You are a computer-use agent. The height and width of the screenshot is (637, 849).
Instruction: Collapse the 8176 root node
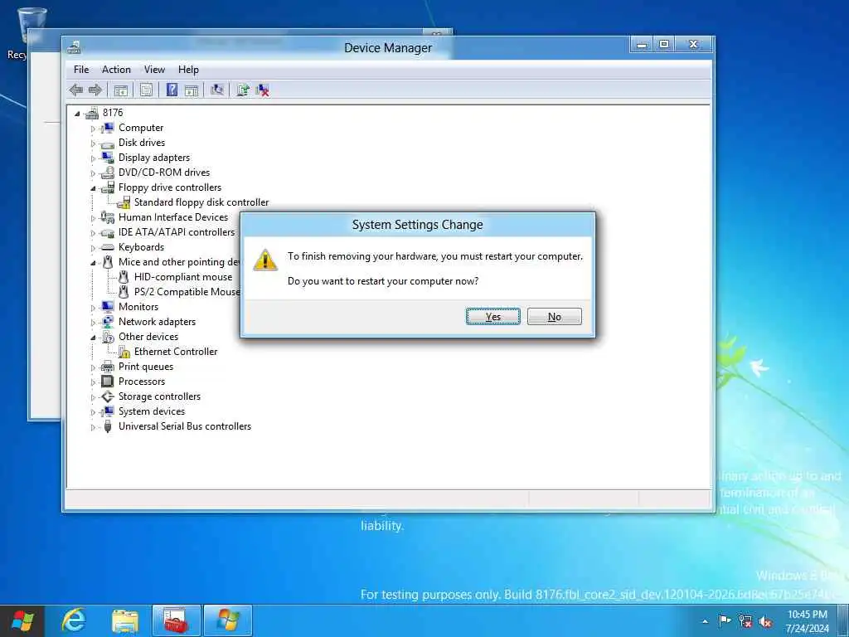(77, 114)
